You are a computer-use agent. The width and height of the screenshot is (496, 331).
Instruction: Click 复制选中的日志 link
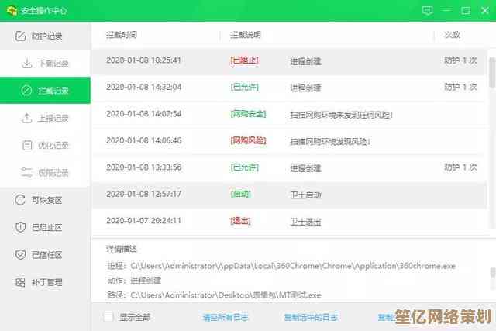[x=310, y=317]
